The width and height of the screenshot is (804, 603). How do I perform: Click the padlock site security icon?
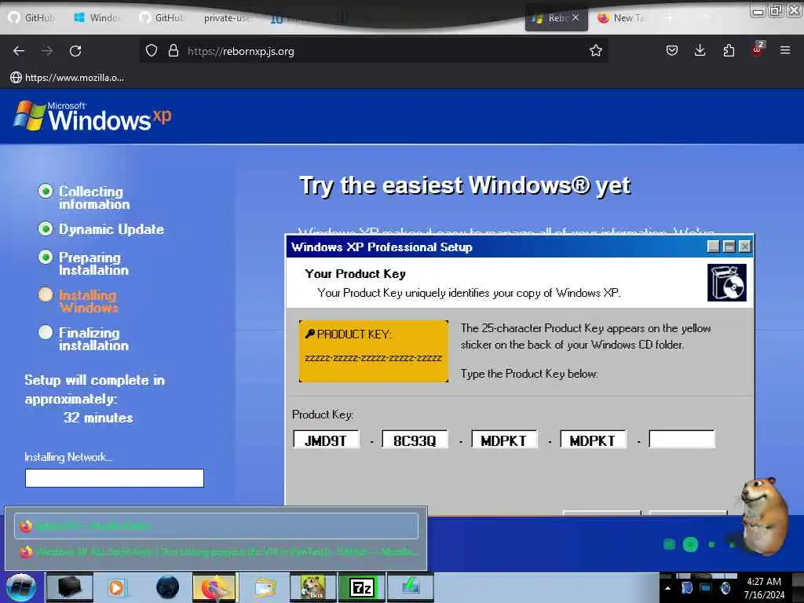174,51
